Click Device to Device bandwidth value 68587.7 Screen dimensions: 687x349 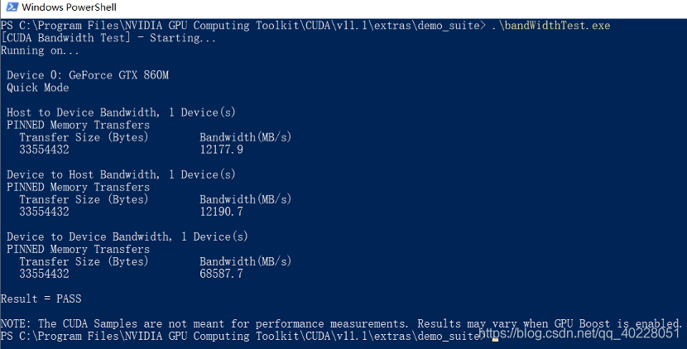click(x=221, y=274)
